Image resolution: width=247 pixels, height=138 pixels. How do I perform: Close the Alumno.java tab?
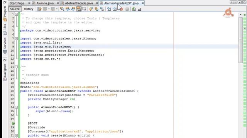[x=58, y=3]
